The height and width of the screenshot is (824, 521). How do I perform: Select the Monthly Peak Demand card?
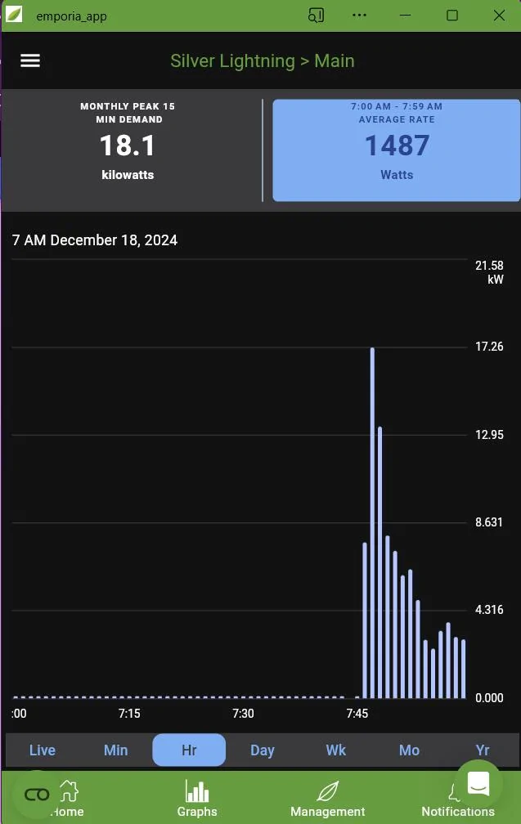click(x=128, y=150)
